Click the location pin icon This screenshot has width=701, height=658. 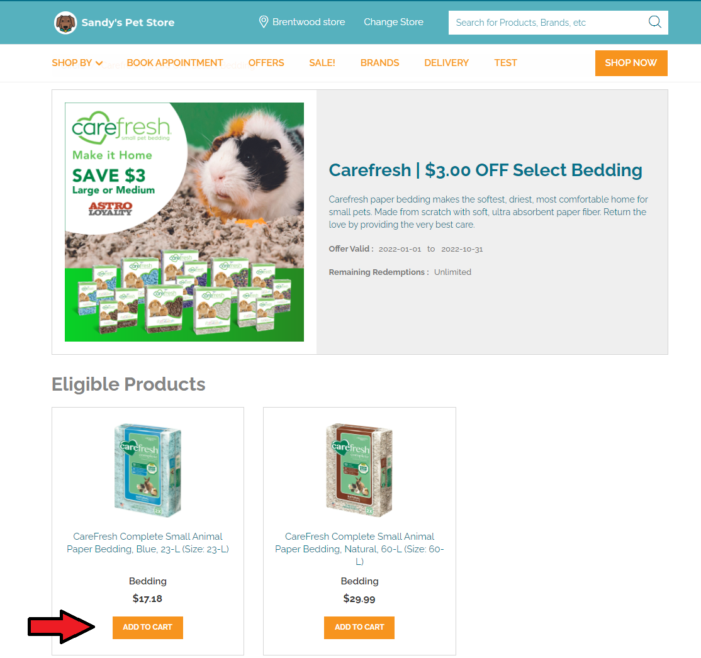263,22
